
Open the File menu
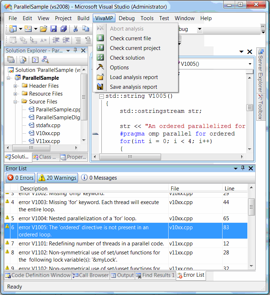click(x=13, y=18)
